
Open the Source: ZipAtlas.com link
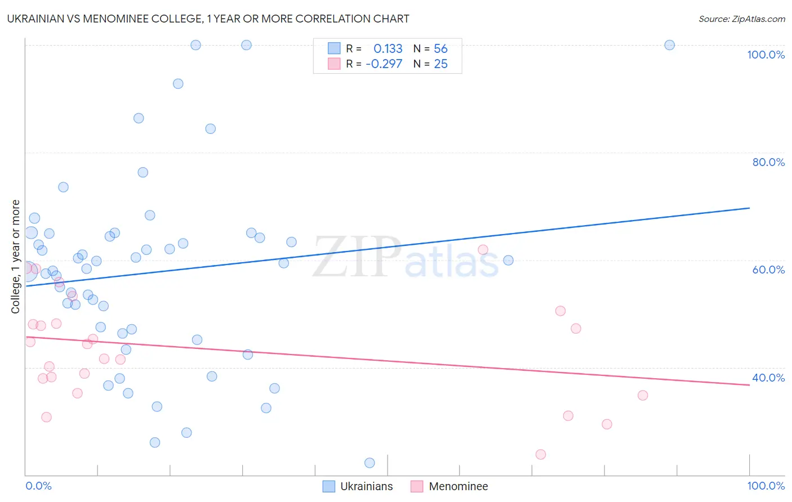coord(742,19)
